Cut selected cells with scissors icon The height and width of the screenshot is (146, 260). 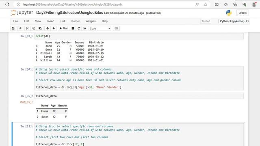click(27, 28)
